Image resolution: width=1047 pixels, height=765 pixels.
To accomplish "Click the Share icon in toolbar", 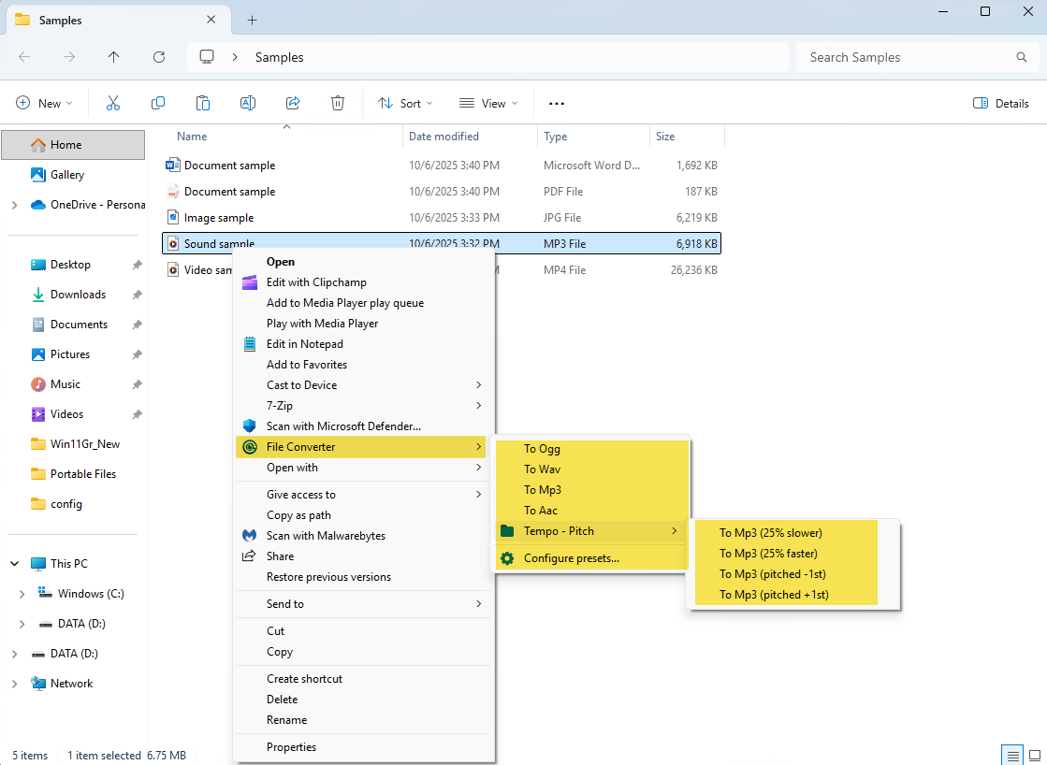I will 293,103.
